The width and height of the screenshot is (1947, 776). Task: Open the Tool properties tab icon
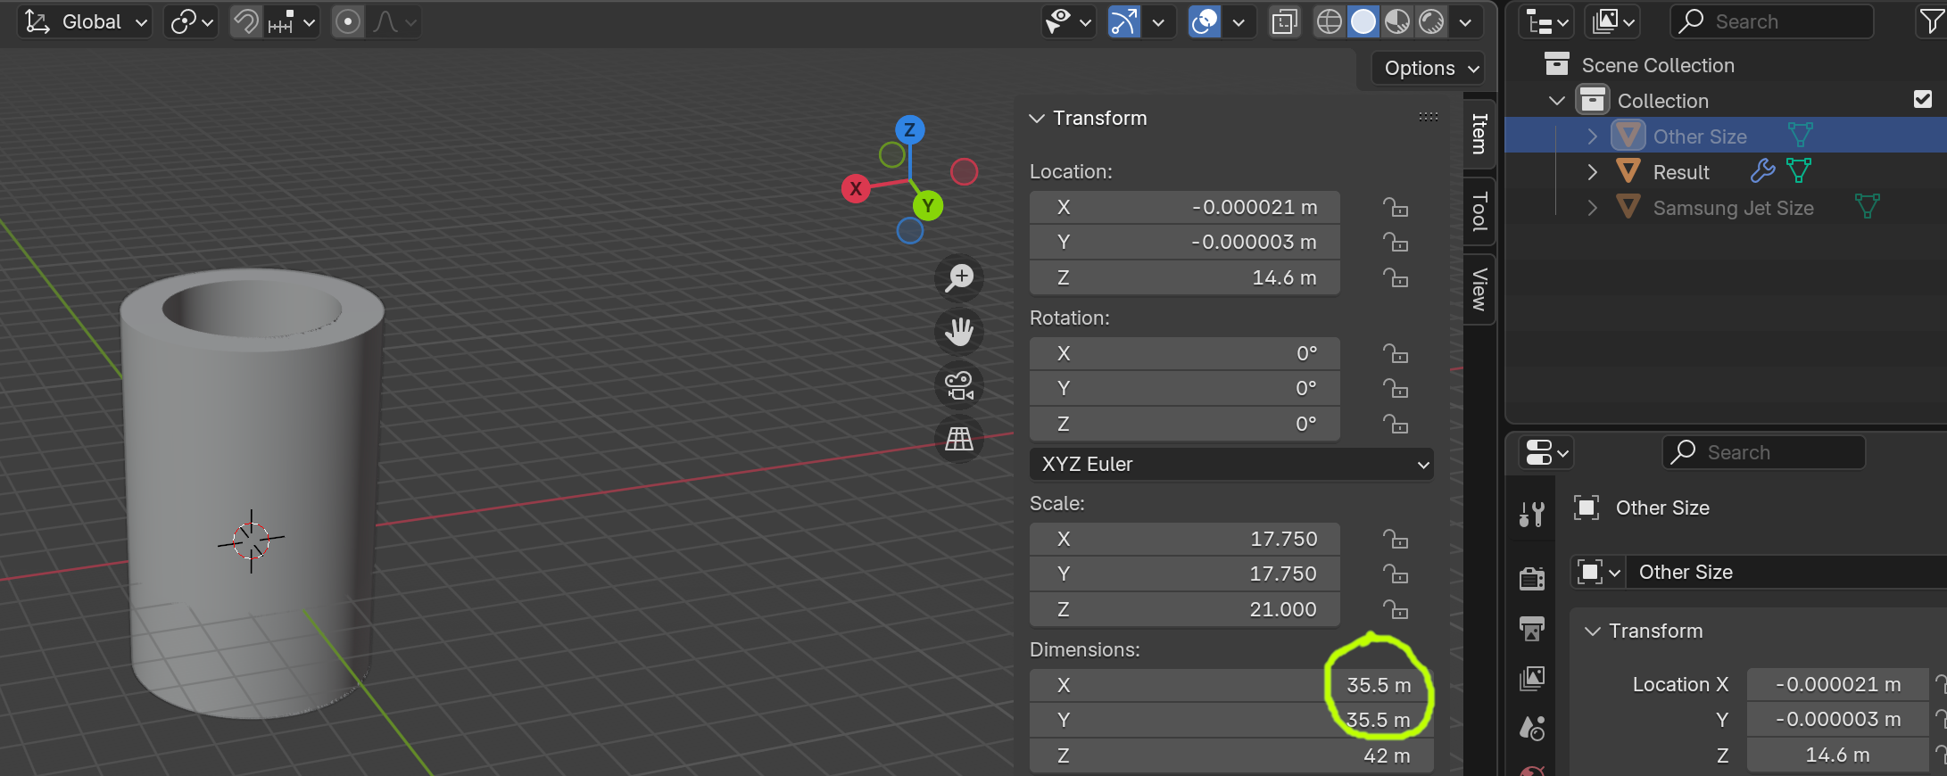pyautogui.click(x=1532, y=514)
